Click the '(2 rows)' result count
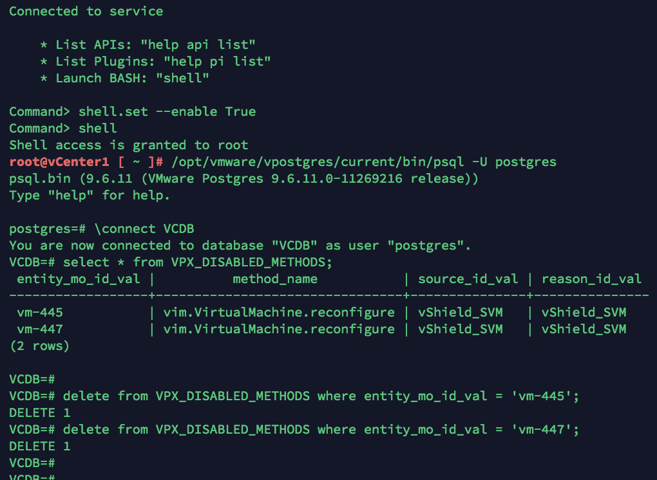 coord(39,346)
